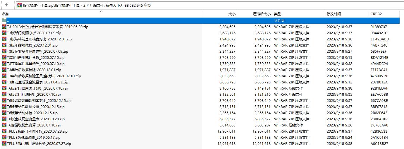
Task: Click modified time 2023/9/18 9:15
Action: click(x=339, y=57)
